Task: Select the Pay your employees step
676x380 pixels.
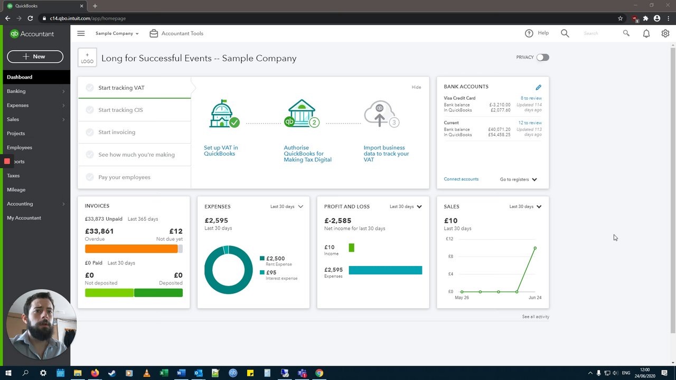Action: click(x=134, y=177)
